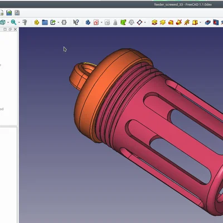Click the feeder_screwed_33 FreeCAD title text
Image resolution: width=223 pixels, height=223 pixels.
183,4
